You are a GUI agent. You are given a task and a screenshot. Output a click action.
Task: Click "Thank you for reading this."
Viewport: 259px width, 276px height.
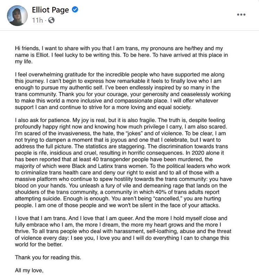[48, 258]
